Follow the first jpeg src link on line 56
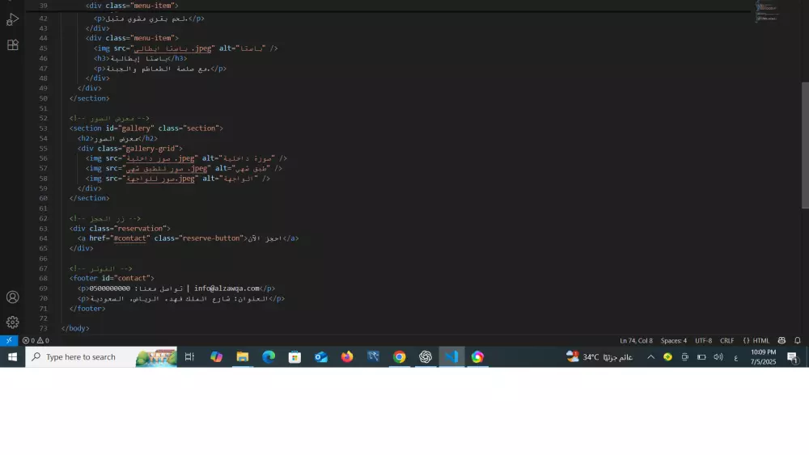 (x=160, y=158)
